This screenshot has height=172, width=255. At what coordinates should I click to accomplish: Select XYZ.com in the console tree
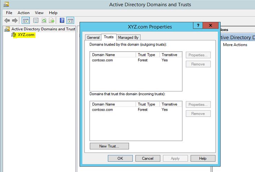point(26,35)
